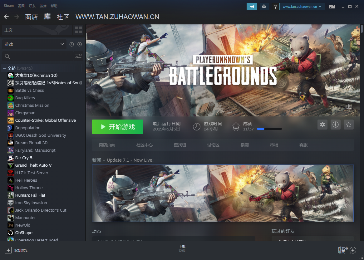Select Notes of Soul game entry
The image size is (364, 260).
pos(48,83)
